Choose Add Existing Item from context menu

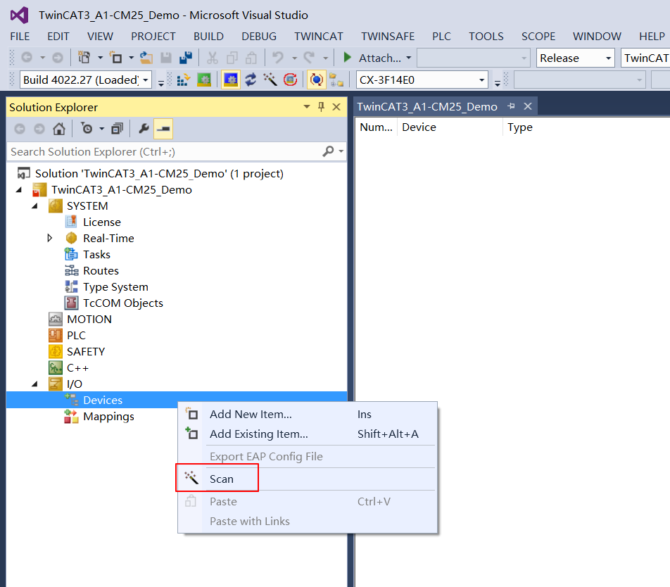coord(308,434)
